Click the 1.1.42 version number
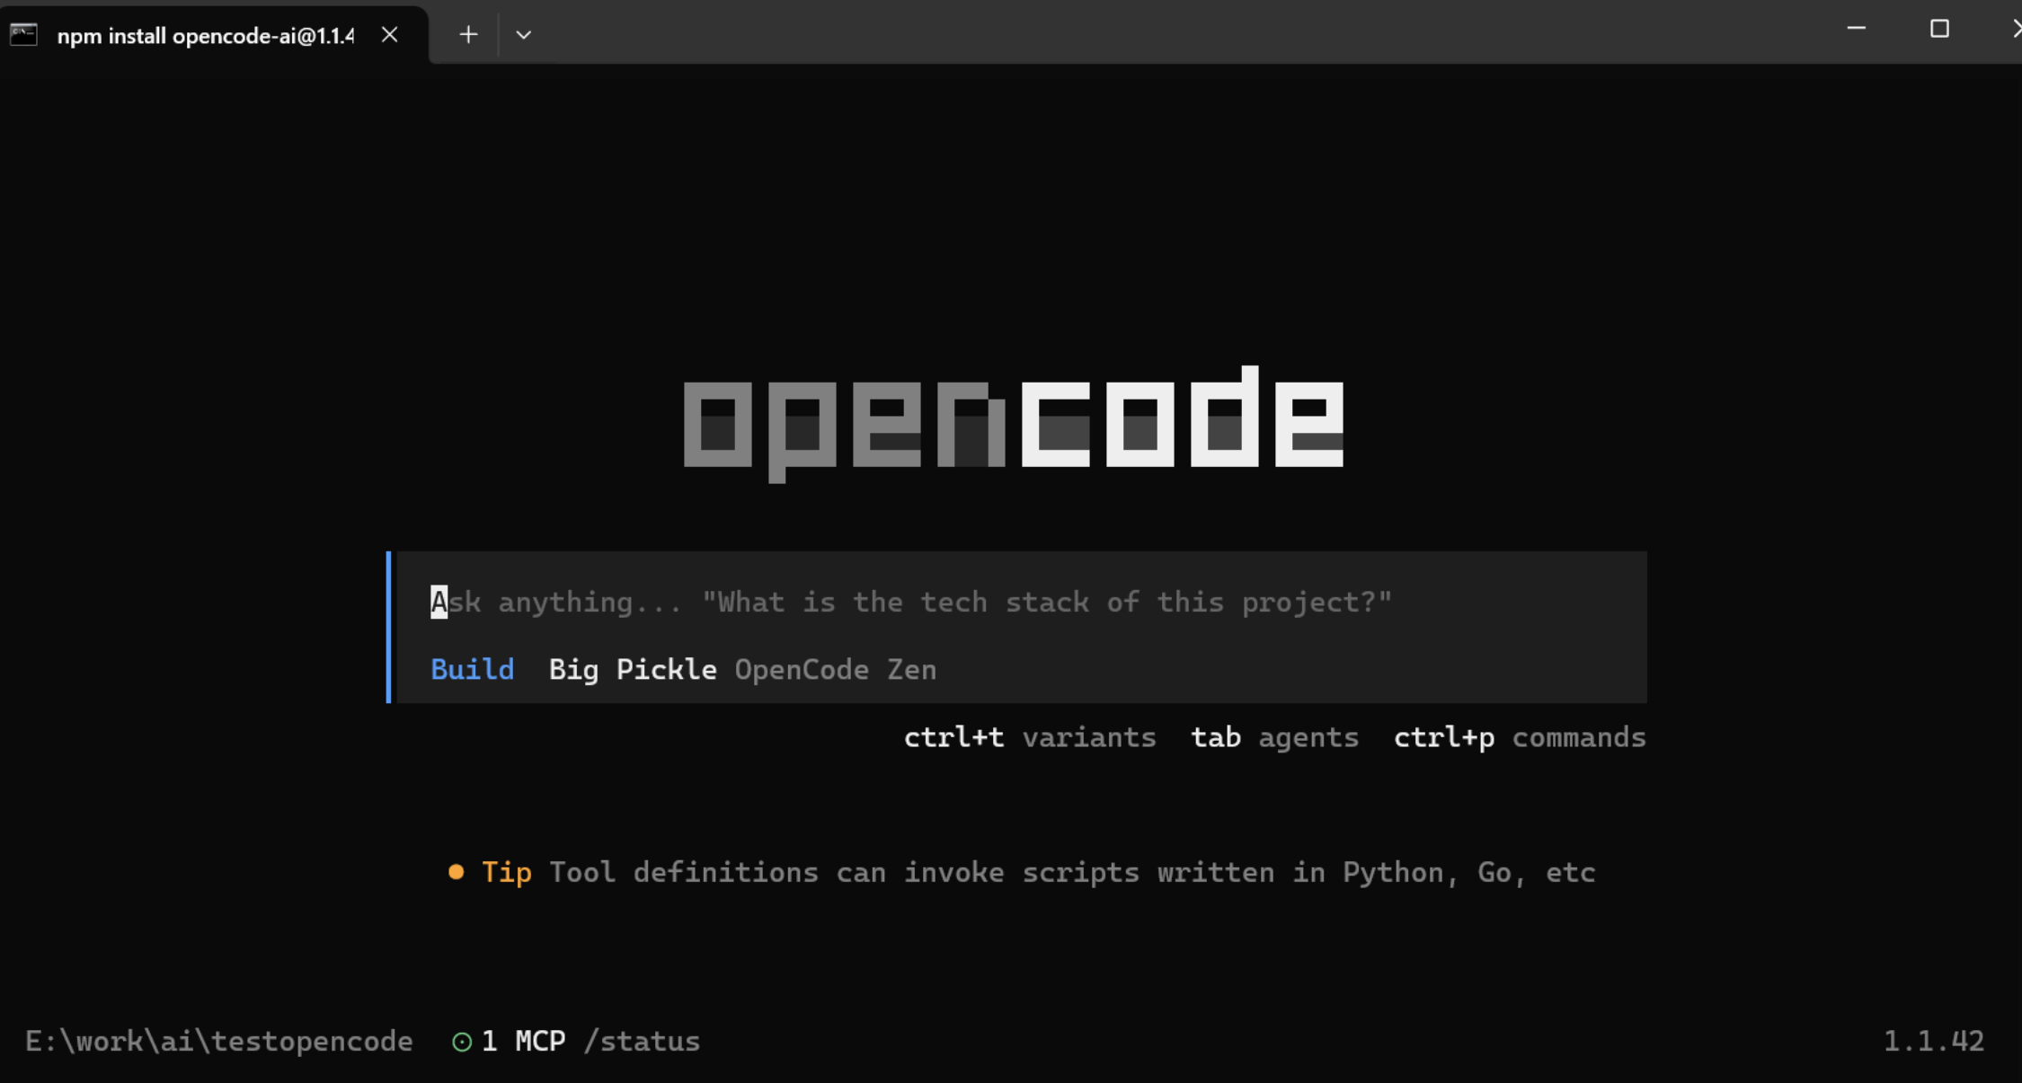Viewport: 2022px width, 1083px height. (x=1933, y=1041)
